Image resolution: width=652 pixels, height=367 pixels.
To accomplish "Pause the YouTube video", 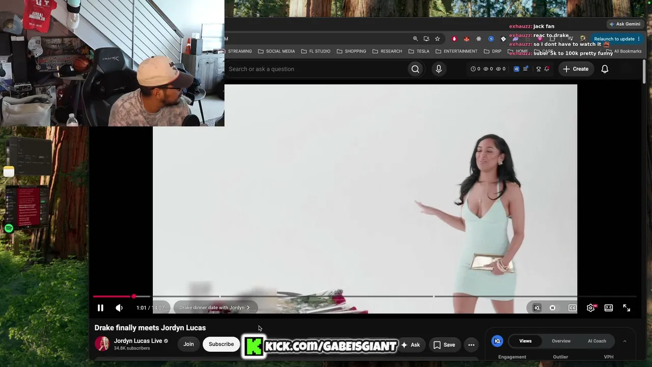I will [100, 308].
